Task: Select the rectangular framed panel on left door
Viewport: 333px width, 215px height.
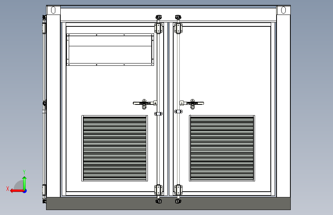Action: point(110,49)
